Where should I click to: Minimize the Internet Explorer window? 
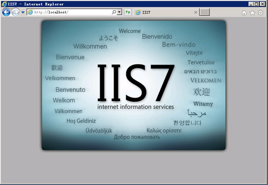click(x=251, y=4)
